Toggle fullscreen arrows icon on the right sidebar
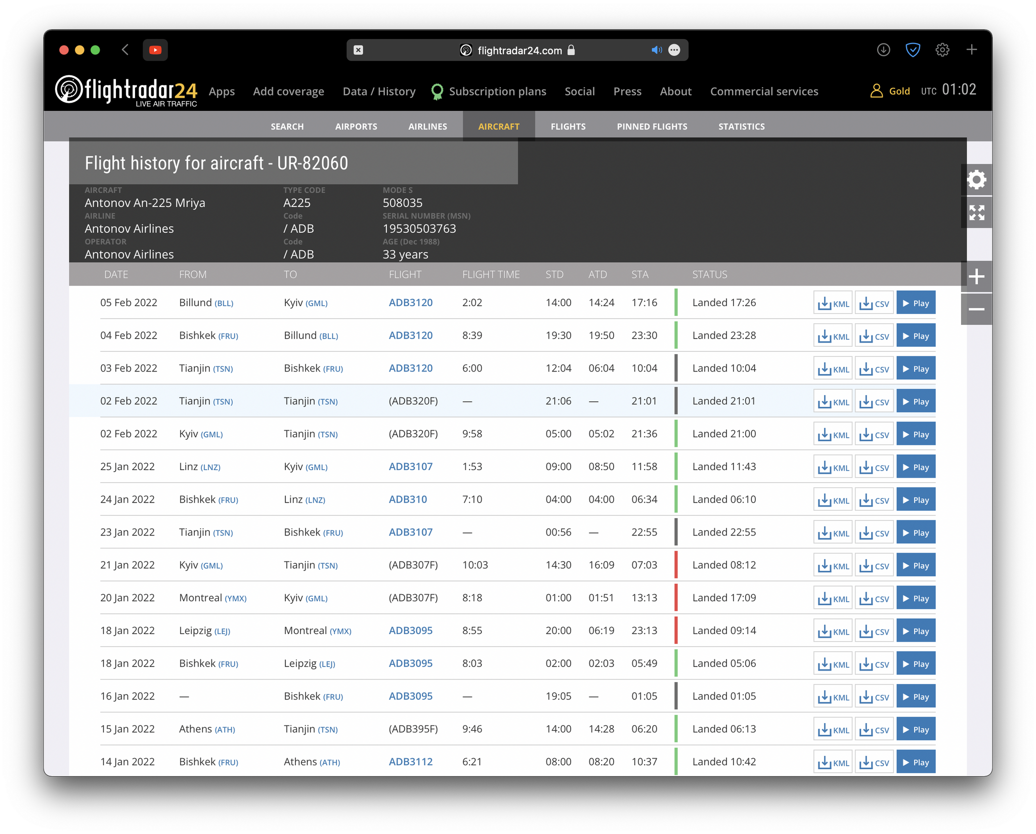This screenshot has width=1036, height=834. click(x=976, y=213)
